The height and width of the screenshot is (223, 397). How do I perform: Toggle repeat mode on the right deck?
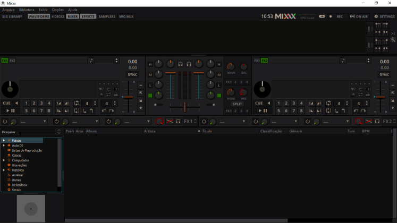tap(360, 95)
